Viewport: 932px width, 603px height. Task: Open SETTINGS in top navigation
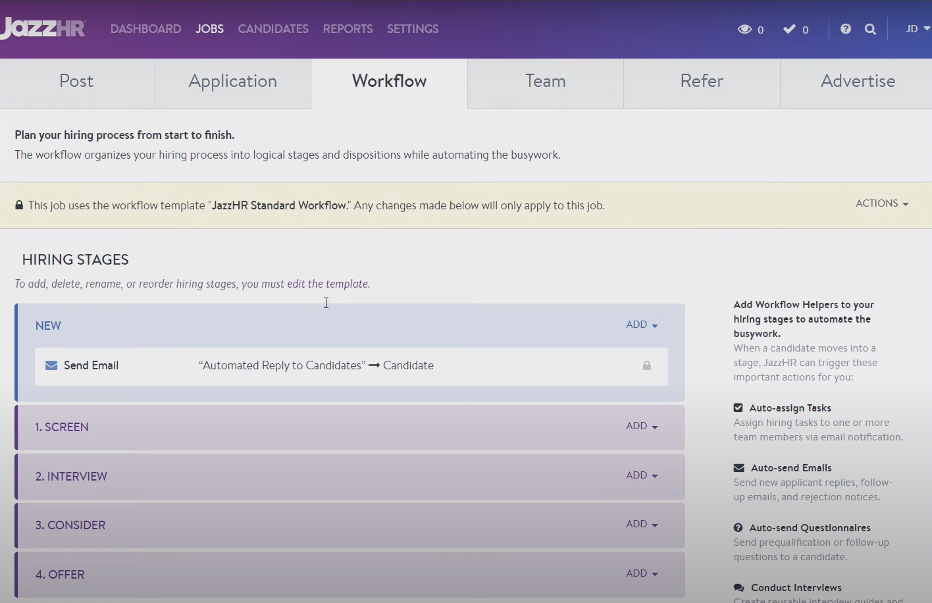413,29
